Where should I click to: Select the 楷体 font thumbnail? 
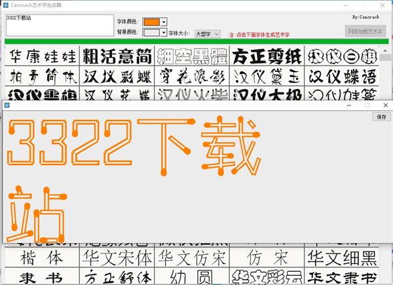[42, 257]
